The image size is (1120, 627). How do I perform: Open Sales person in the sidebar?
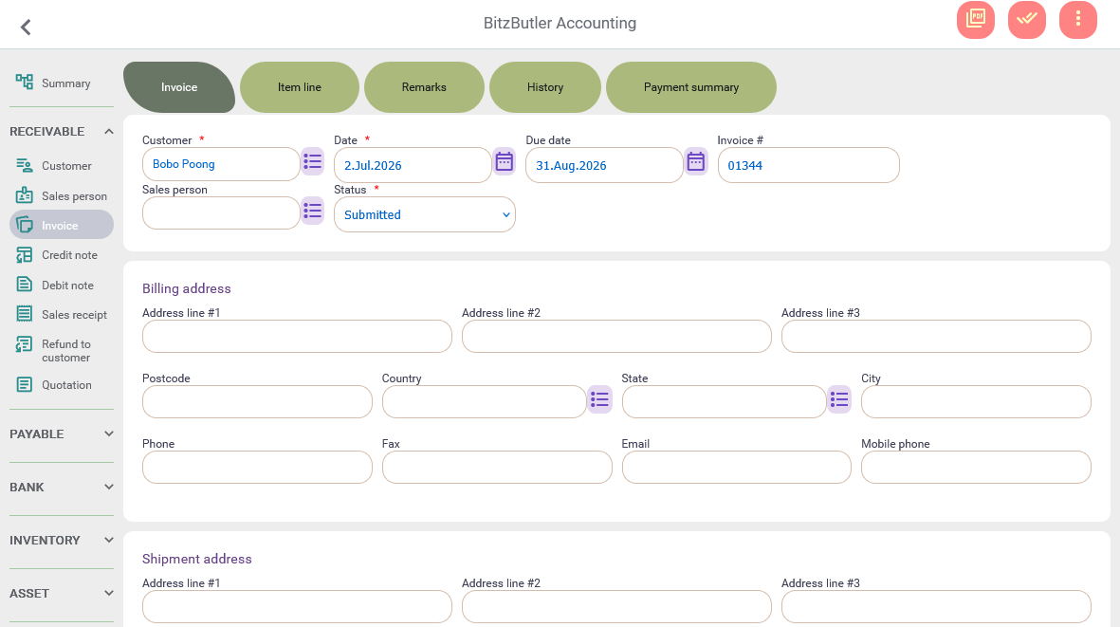[x=62, y=195]
